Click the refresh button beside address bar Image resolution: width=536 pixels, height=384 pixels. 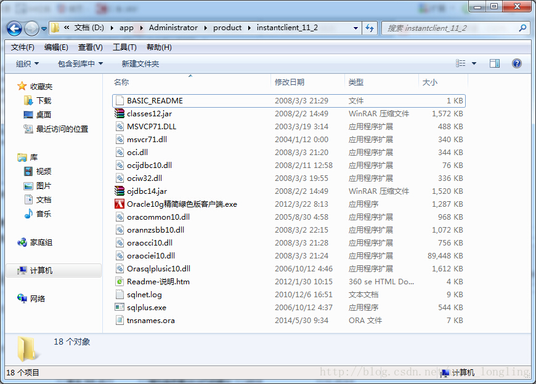[370, 28]
